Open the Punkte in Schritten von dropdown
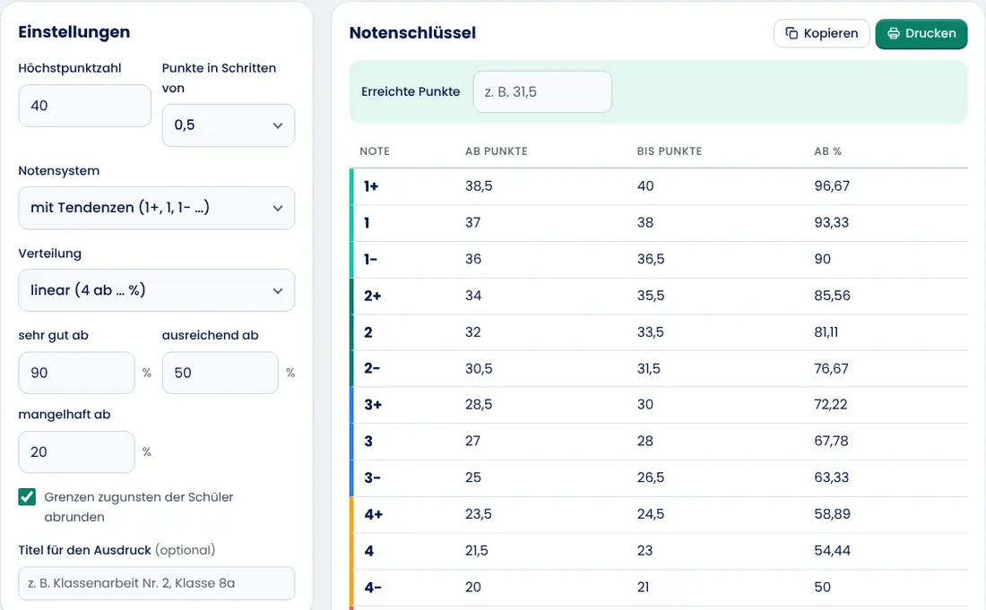 click(x=229, y=125)
